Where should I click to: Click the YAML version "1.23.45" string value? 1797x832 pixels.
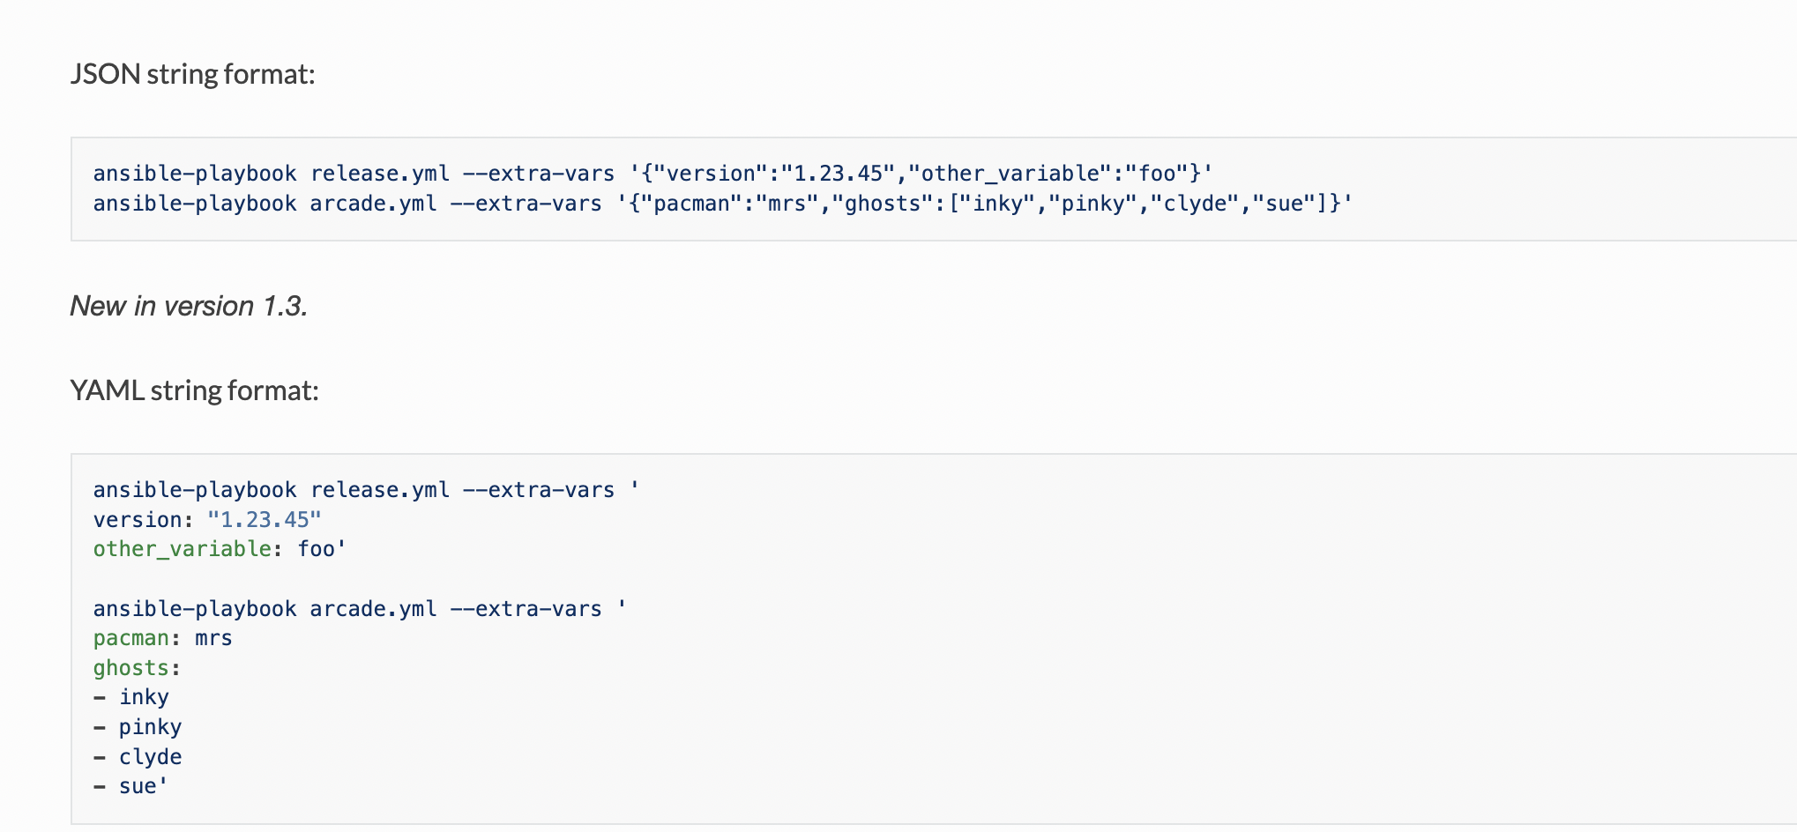click(265, 520)
